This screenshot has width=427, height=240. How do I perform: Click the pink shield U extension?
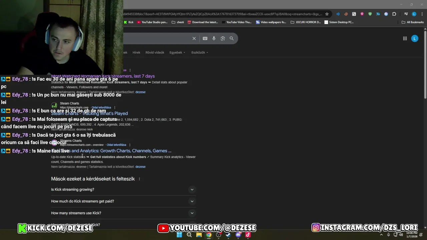pyautogui.click(x=362, y=14)
